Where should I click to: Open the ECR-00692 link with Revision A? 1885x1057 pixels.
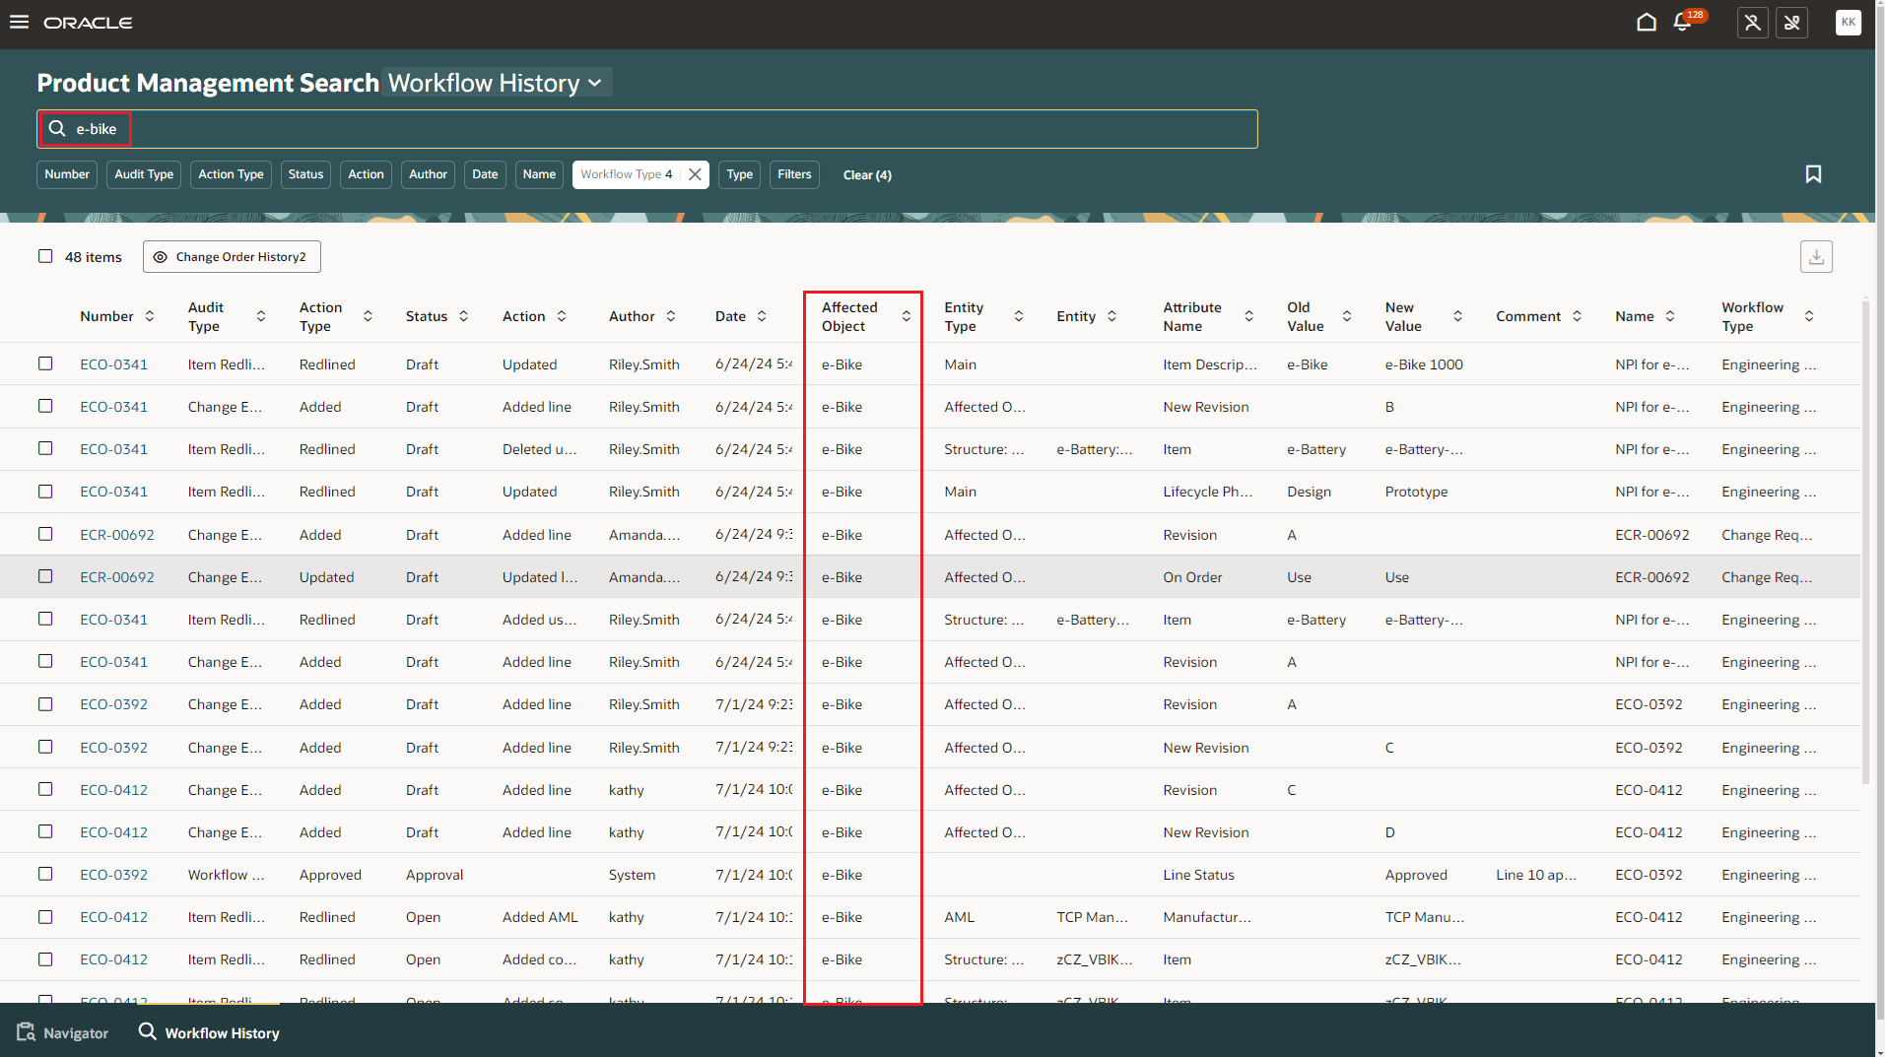(117, 535)
